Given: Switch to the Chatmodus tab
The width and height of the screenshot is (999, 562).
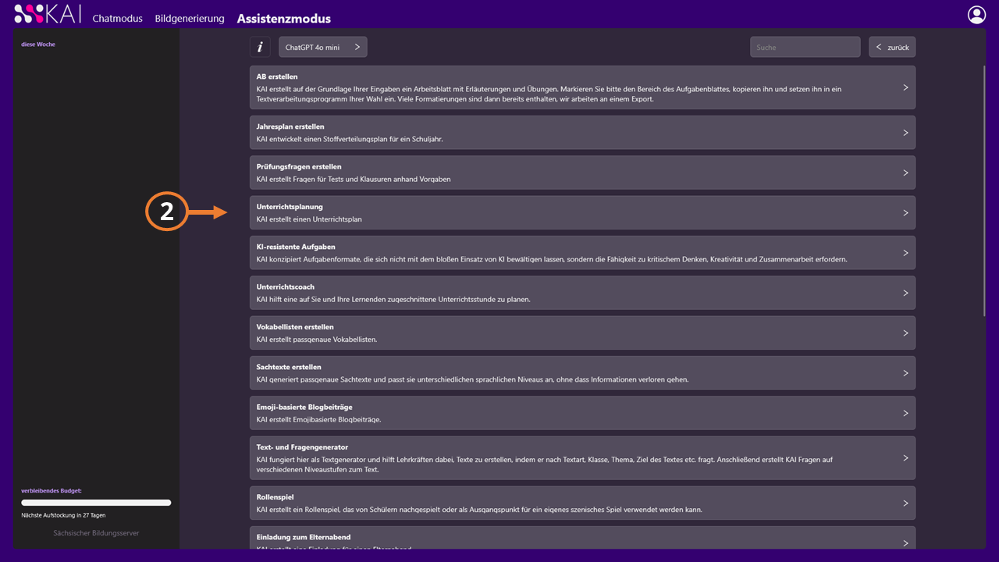Looking at the screenshot, I should pos(117,18).
